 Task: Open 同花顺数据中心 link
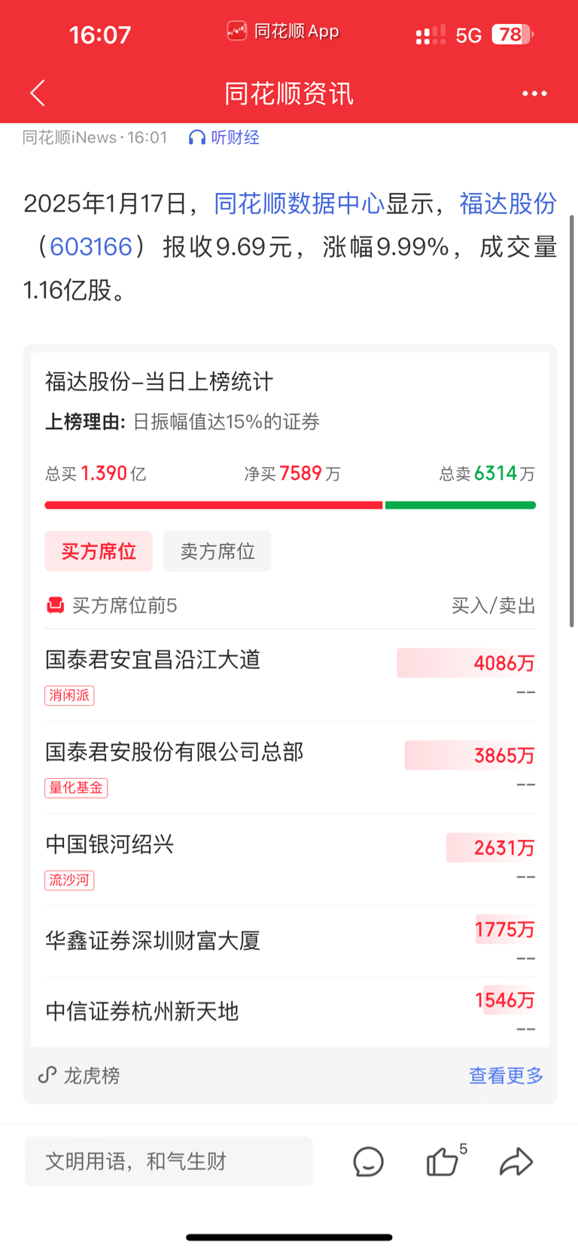[300, 203]
